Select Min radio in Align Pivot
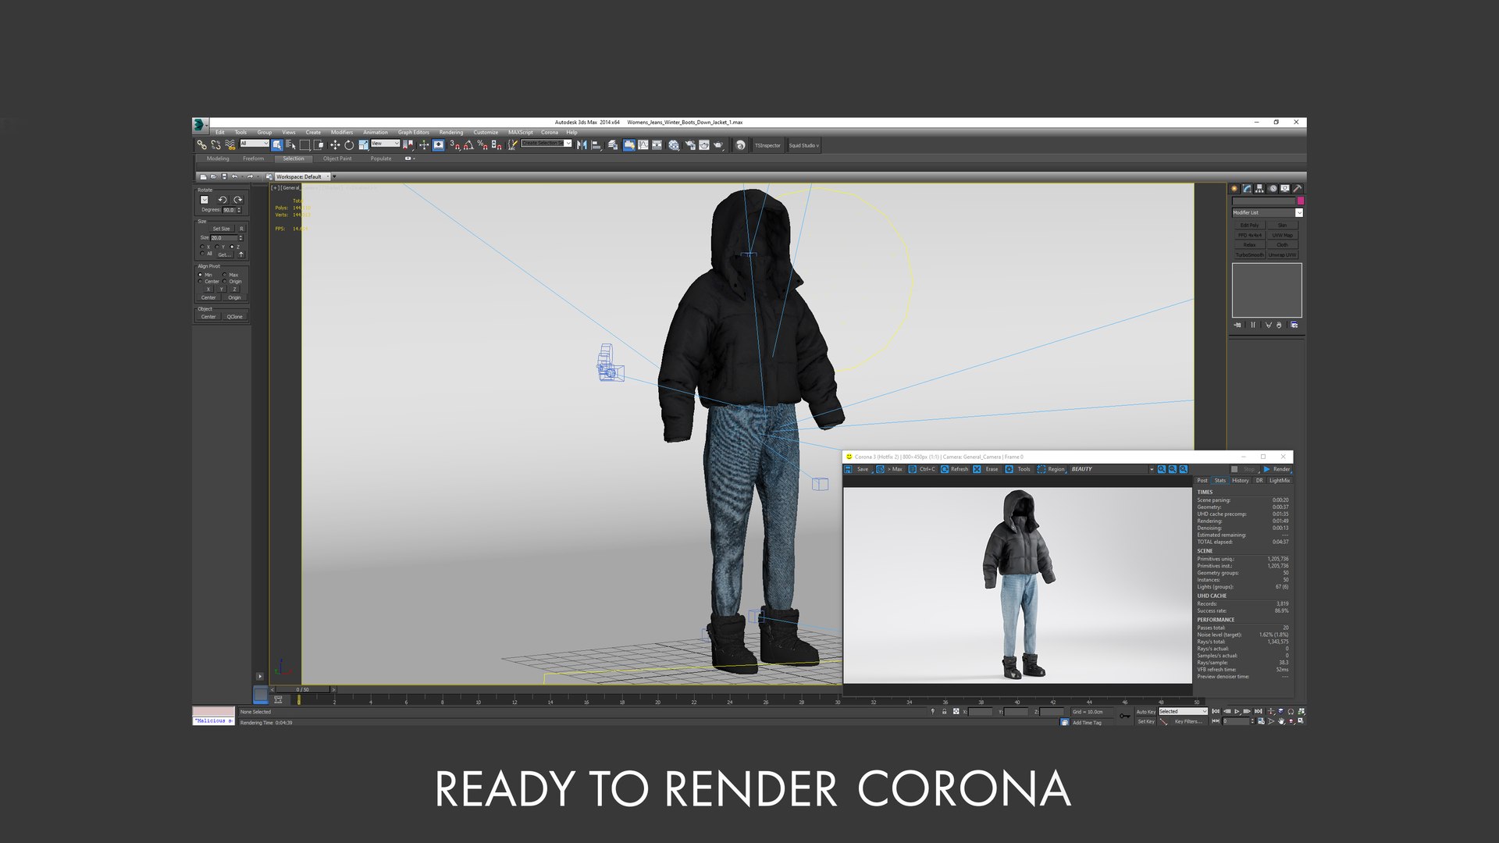1499x843 pixels. point(201,275)
